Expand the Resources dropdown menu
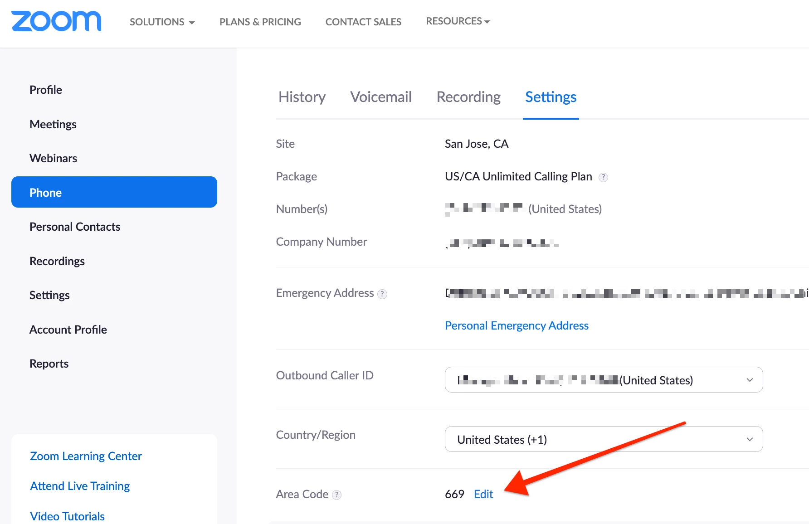The width and height of the screenshot is (809, 524). pyautogui.click(x=458, y=21)
